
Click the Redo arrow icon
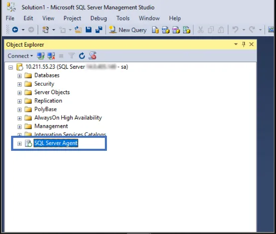click(252, 30)
